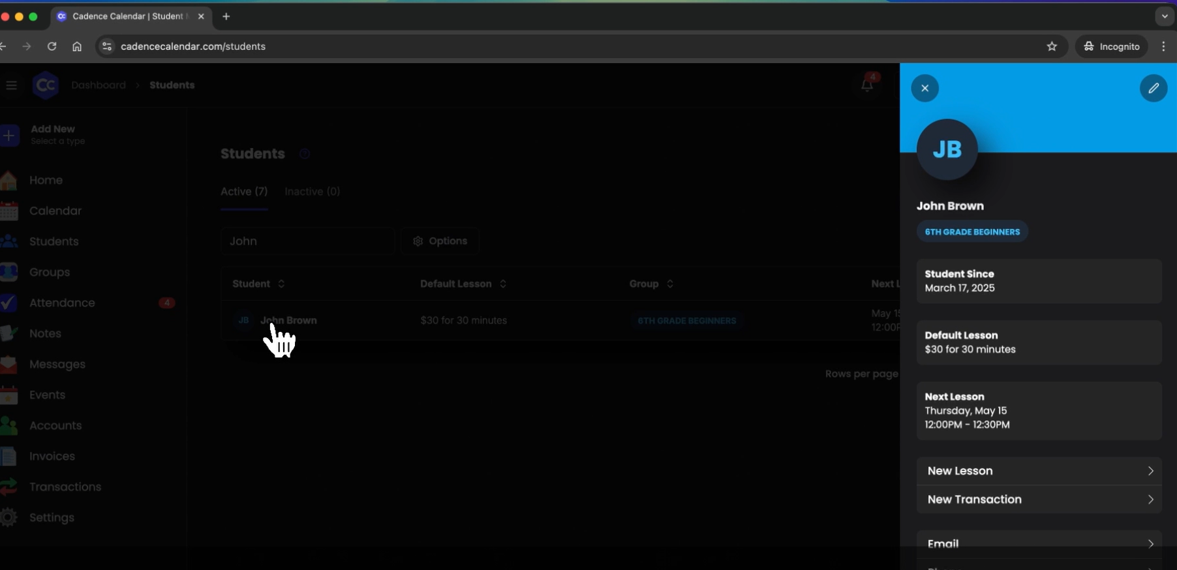Toggle the hamburger sidebar menu
1177x570 pixels.
coord(11,85)
